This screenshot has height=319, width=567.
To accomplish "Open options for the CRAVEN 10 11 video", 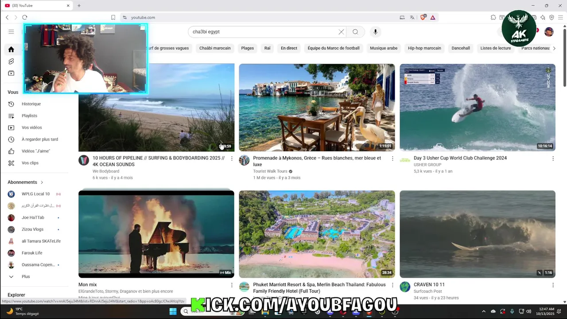I will tap(553, 285).
